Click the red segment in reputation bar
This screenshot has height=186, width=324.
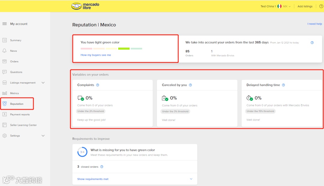86,49
